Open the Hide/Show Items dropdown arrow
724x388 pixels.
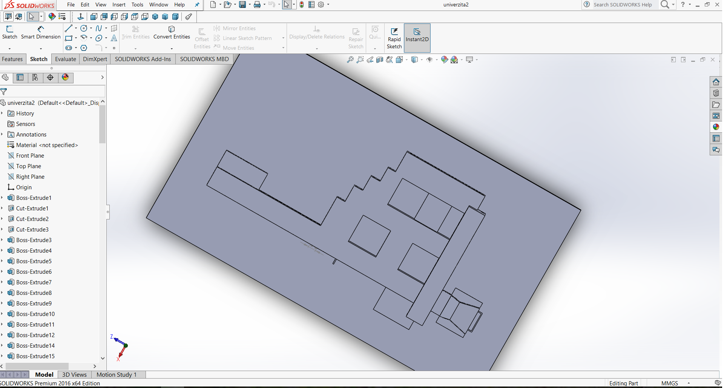[x=437, y=60]
